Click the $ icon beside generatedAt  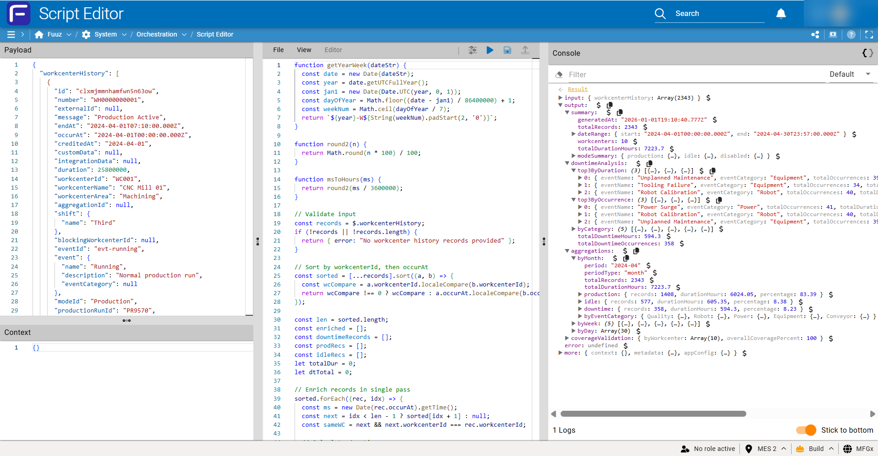tap(714, 120)
